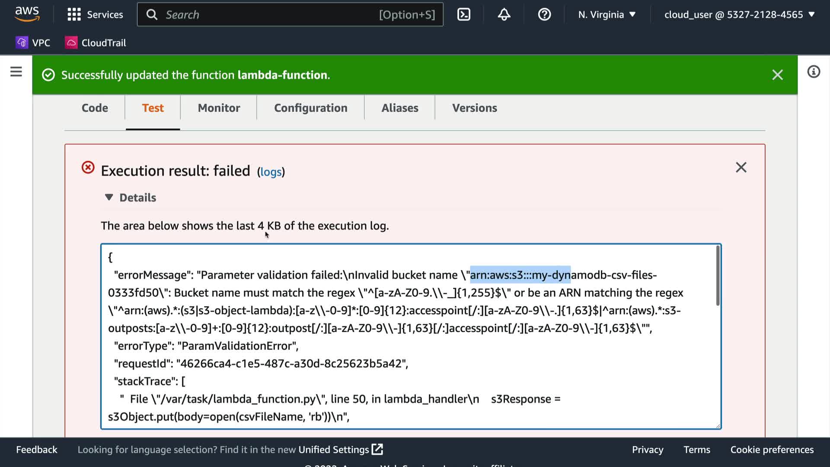
Task: Open the CloudTrail shortcut in favorites bar
Action: point(96,43)
